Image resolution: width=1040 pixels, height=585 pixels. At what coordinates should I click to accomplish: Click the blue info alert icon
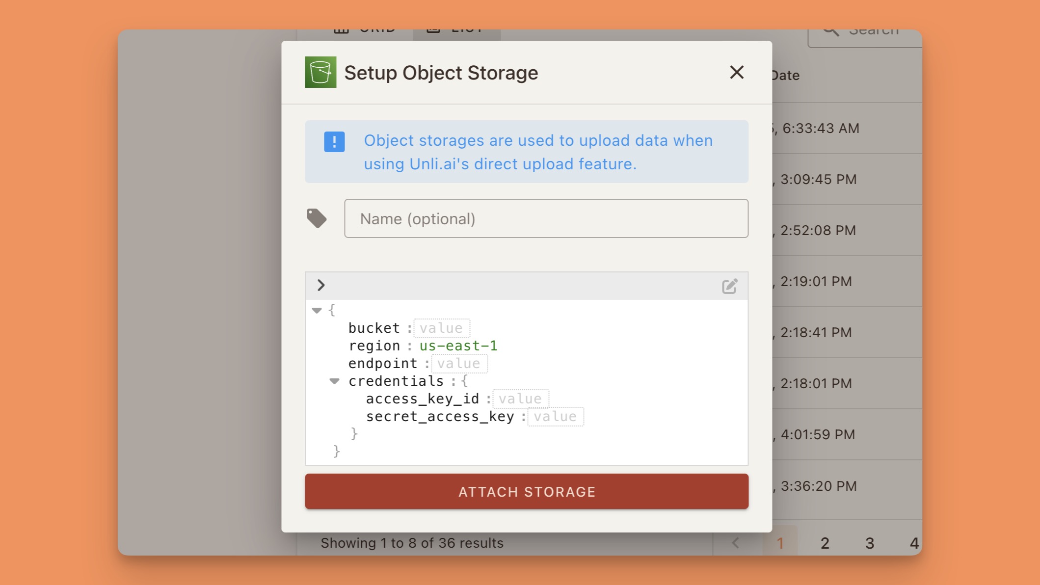334,142
